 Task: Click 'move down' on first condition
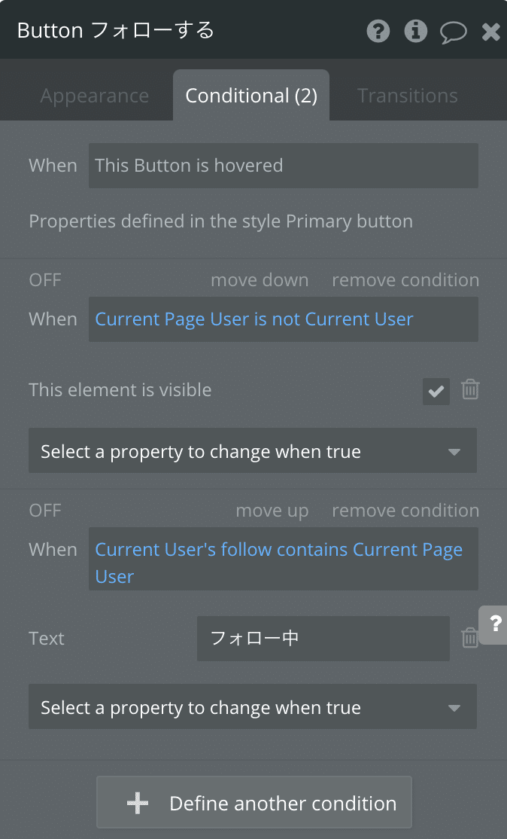[x=260, y=280]
